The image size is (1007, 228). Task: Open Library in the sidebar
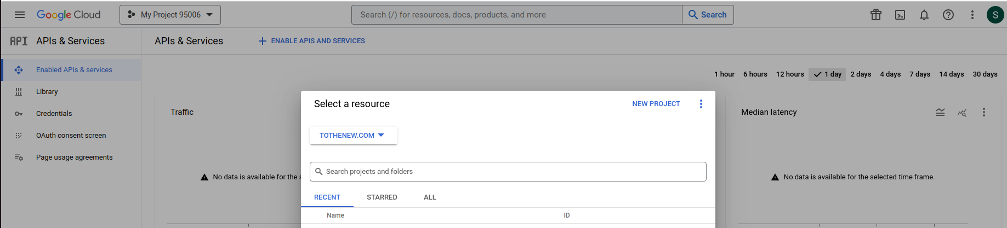(x=71, y=92)
